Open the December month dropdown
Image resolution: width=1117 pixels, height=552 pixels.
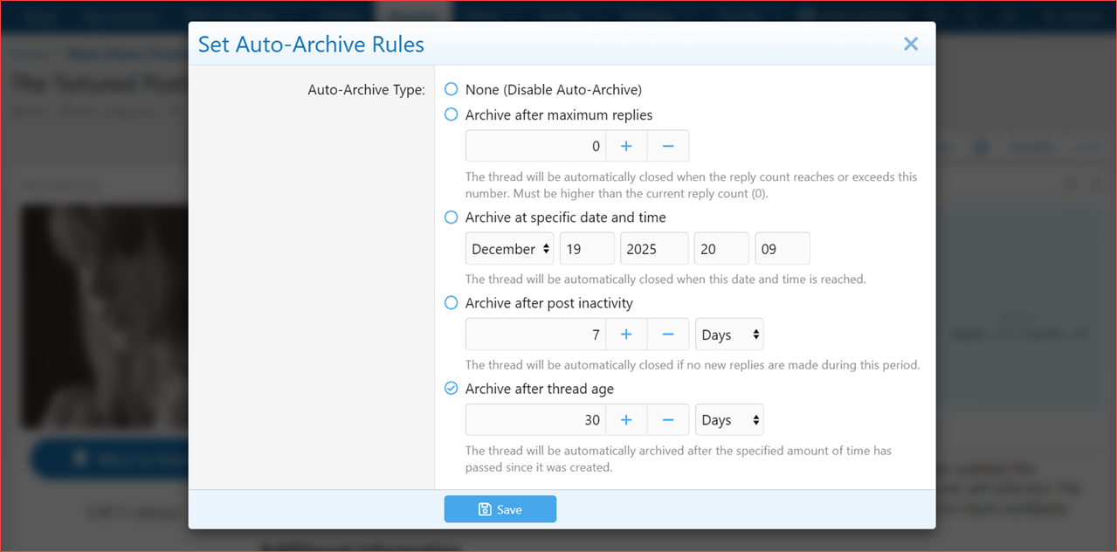[510, 249]
